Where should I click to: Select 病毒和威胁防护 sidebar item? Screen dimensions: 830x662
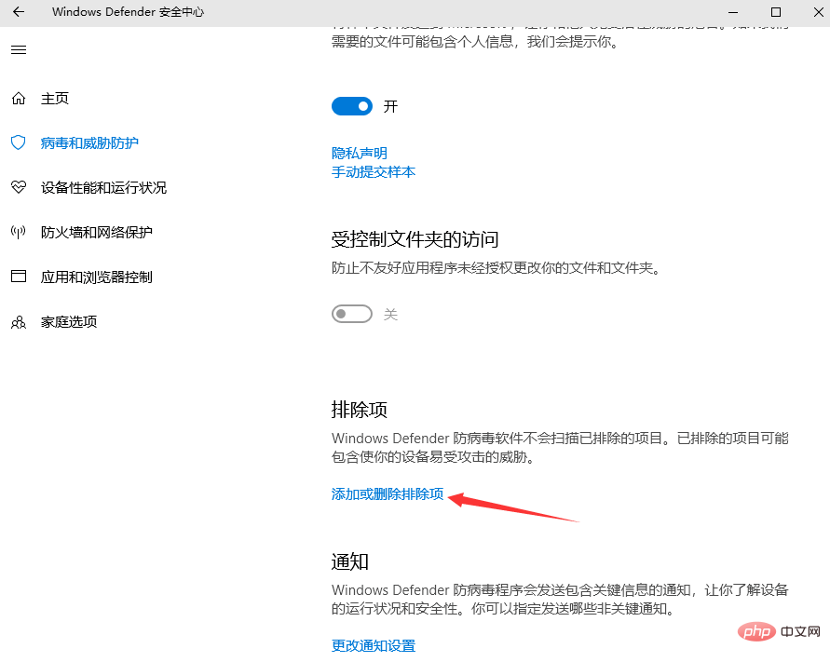[89, 142]
